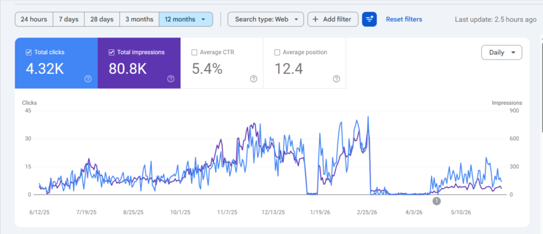Uncheck the Total clicks checkbox

click(29, 53)
